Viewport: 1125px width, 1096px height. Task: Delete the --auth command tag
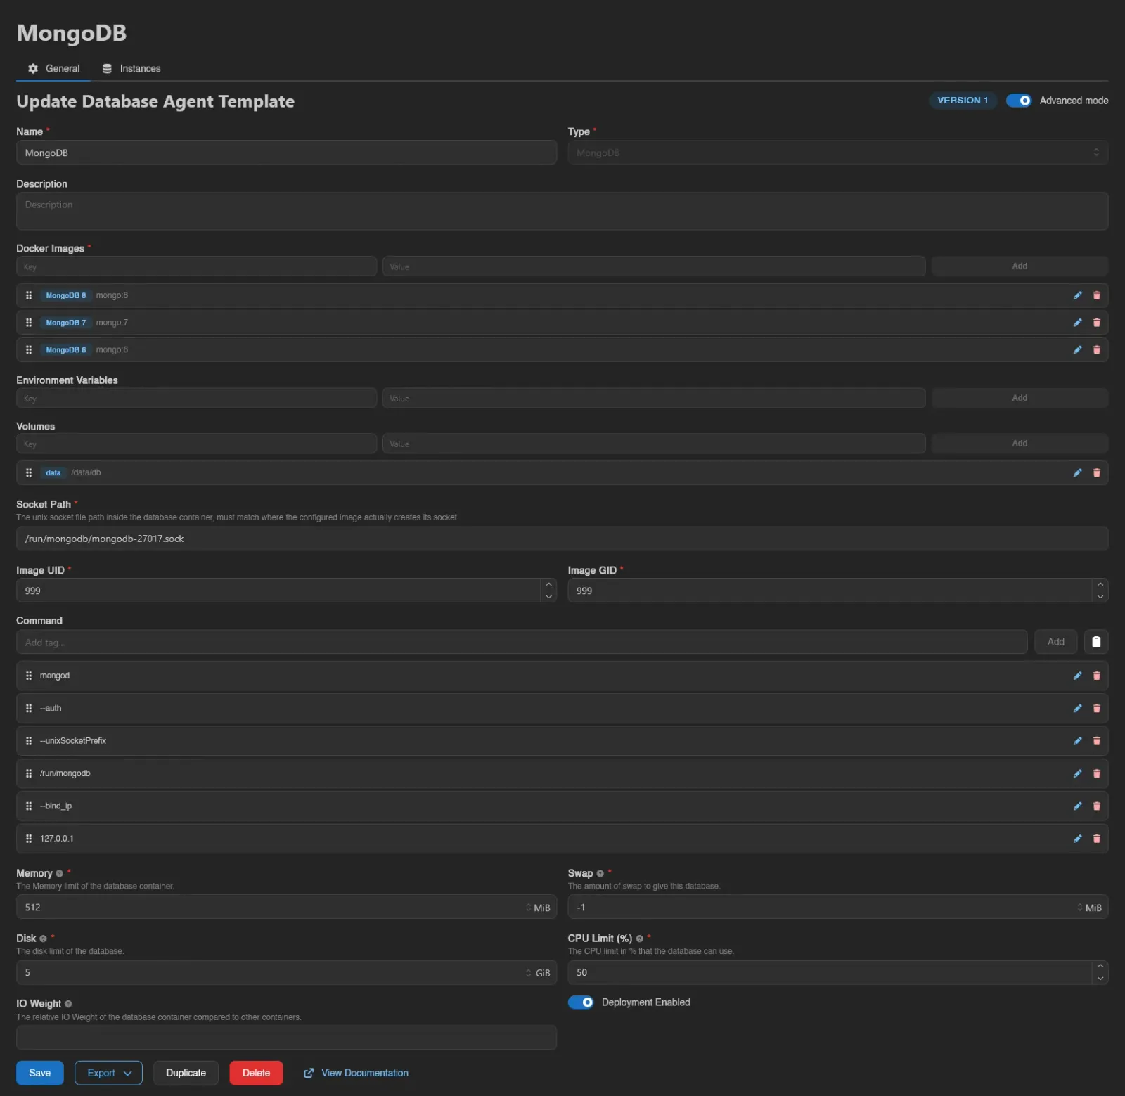[1096, 708]
